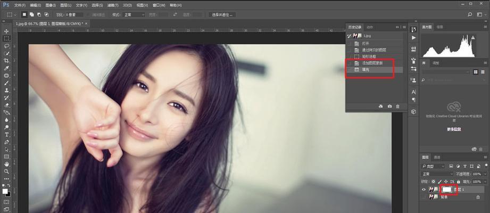
Task: Click the foreground color swatch
Action: (x=5, y=191)
